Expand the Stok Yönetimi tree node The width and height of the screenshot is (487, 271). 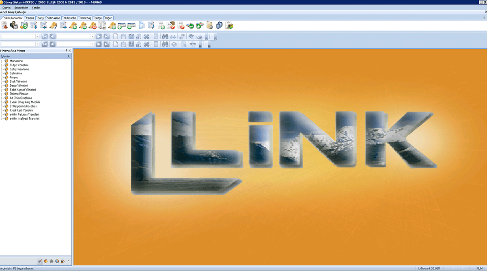2,82
